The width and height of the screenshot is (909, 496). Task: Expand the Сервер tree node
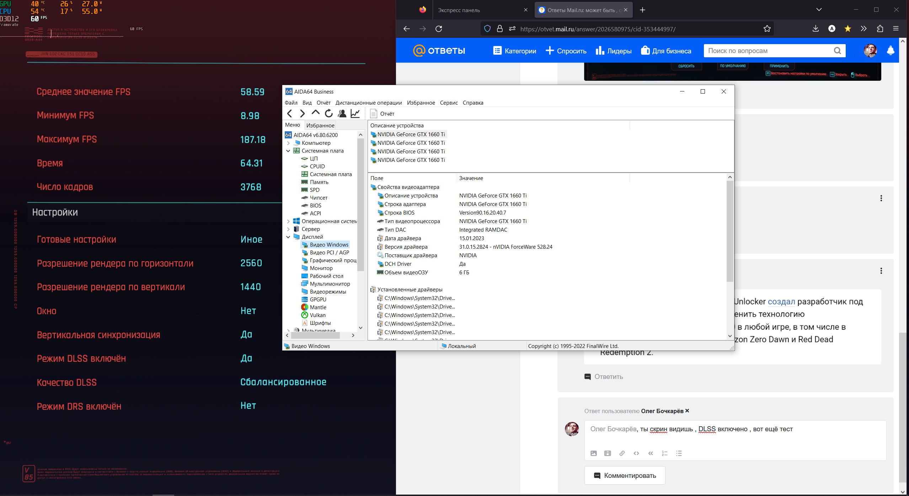[288, 229]
